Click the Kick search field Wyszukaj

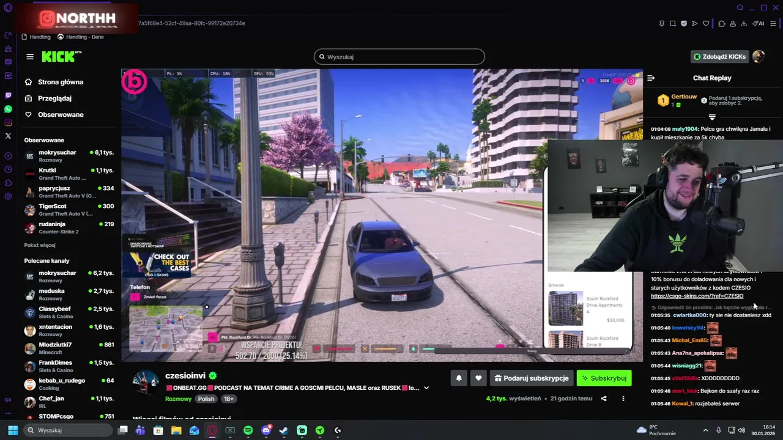399,57
